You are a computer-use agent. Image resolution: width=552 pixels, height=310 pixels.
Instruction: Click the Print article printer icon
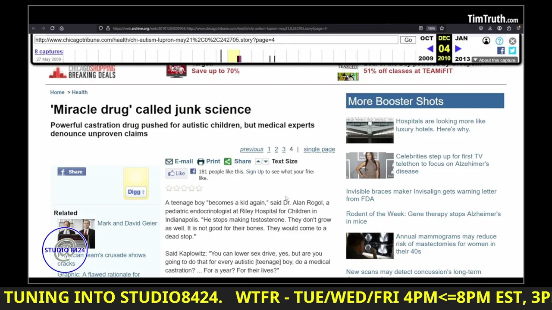pyautogui.click(x=201, y=161)
